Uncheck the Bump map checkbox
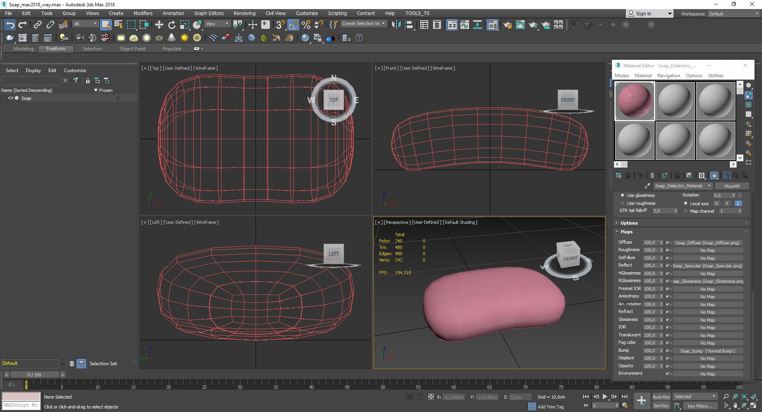This screenshot has height=412, width=762. coord(668,351)
